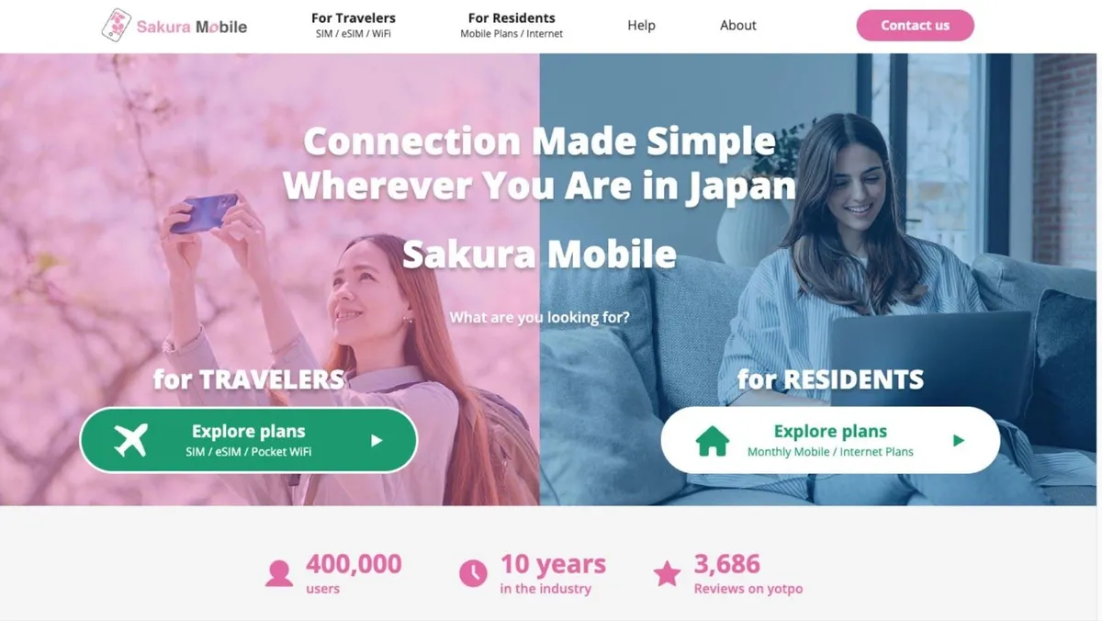The image size is (1102, 621).
Task: Open the For Residents menu
Action: pyautogui.click(x=512, y=25)
